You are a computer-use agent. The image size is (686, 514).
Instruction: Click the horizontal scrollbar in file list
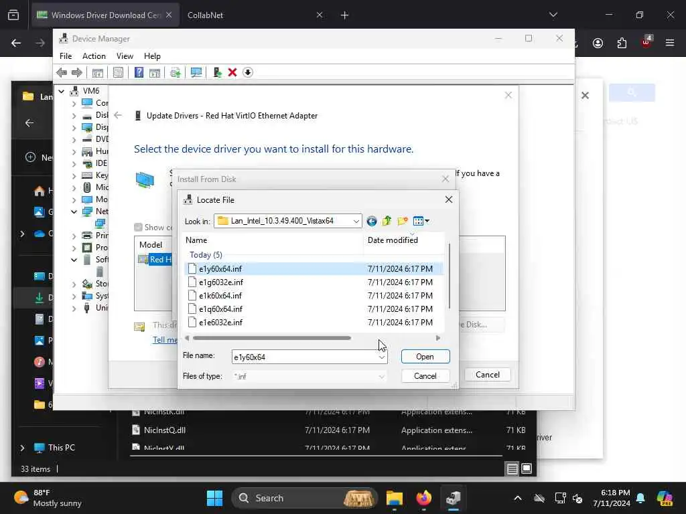pyautogui.click(x=272, y=338)
